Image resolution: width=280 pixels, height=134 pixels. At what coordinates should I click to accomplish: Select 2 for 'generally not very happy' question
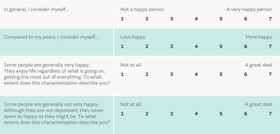147,114
